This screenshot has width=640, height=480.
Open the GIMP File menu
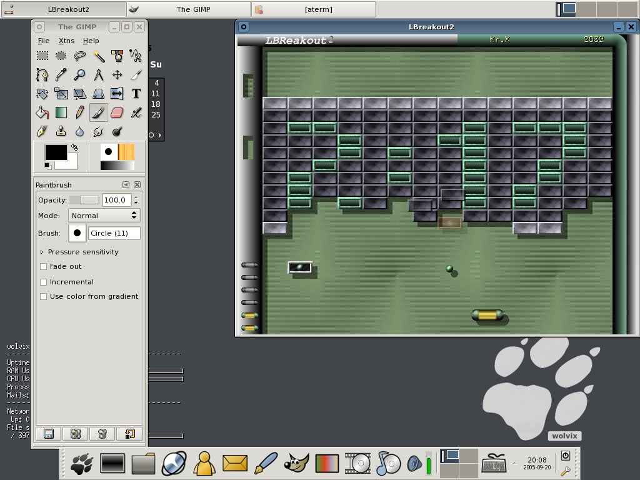point(44,41)
